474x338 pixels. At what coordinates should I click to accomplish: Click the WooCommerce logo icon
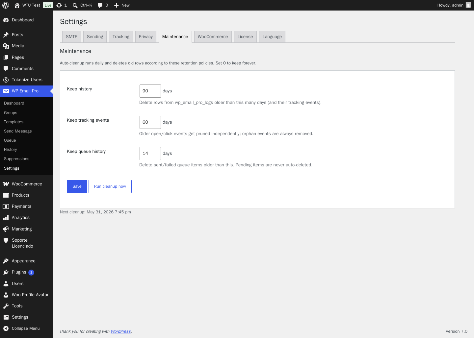6,184
